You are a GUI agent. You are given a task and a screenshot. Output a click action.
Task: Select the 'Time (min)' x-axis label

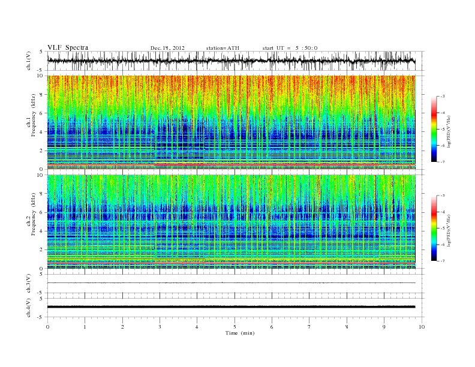coord(240,333)
